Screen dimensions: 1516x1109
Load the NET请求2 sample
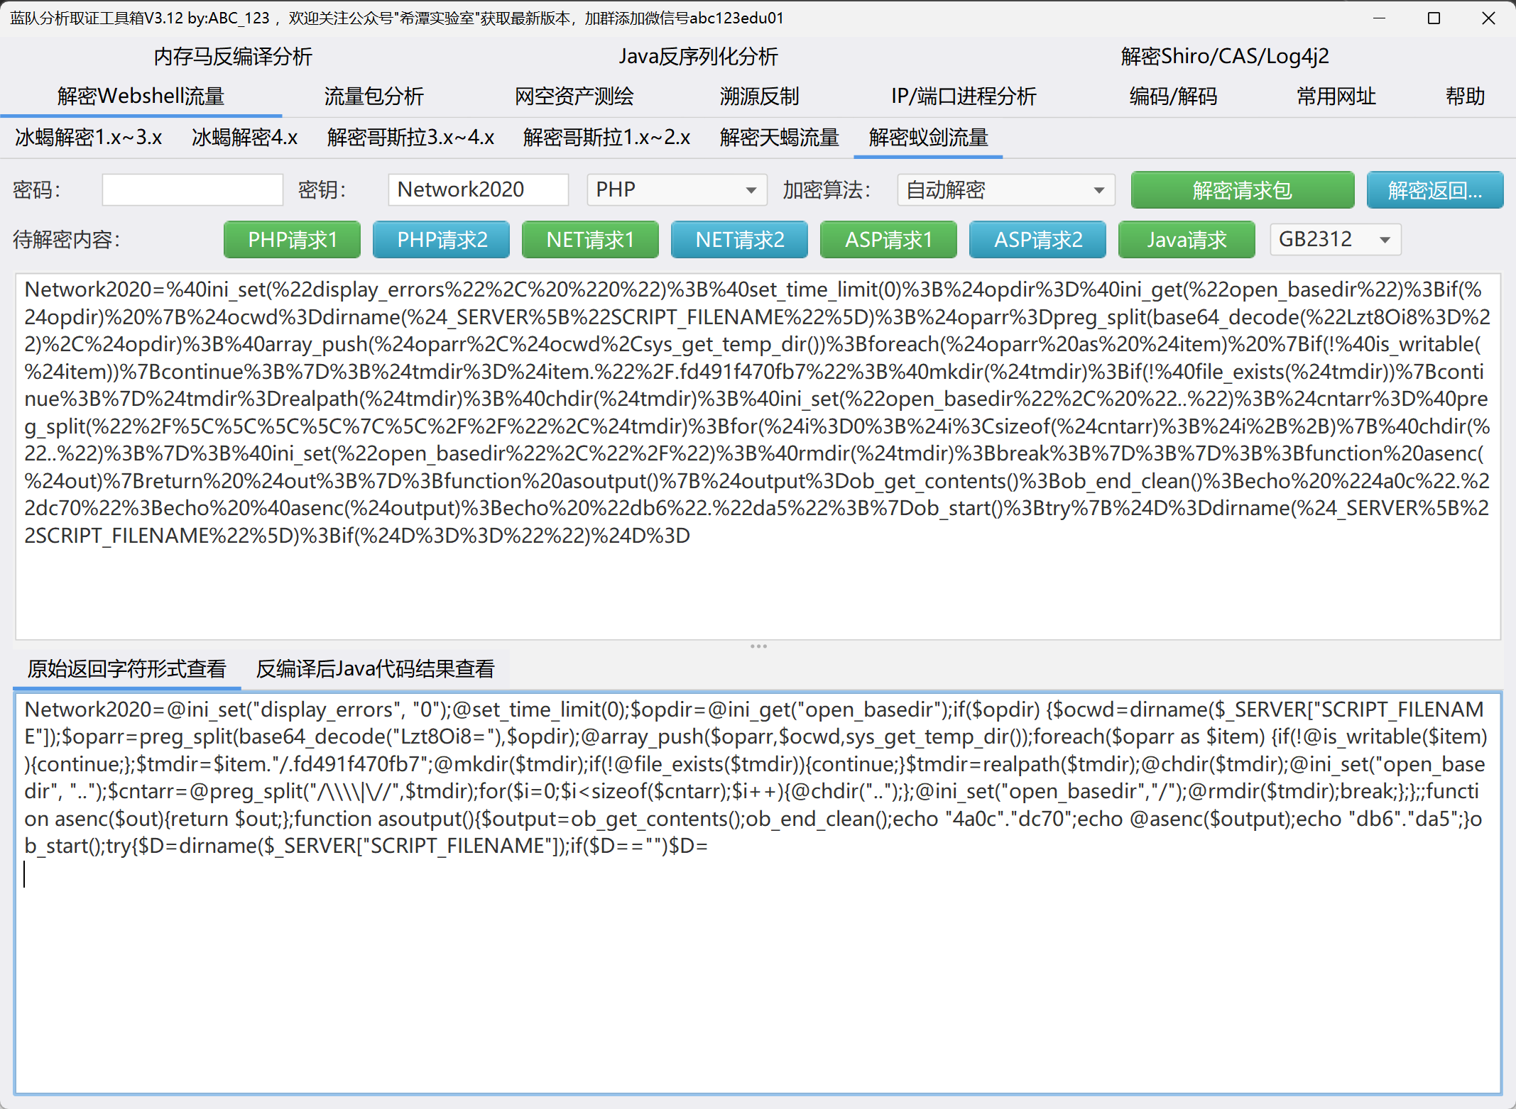pyautogui.click(x=739, y=240)
